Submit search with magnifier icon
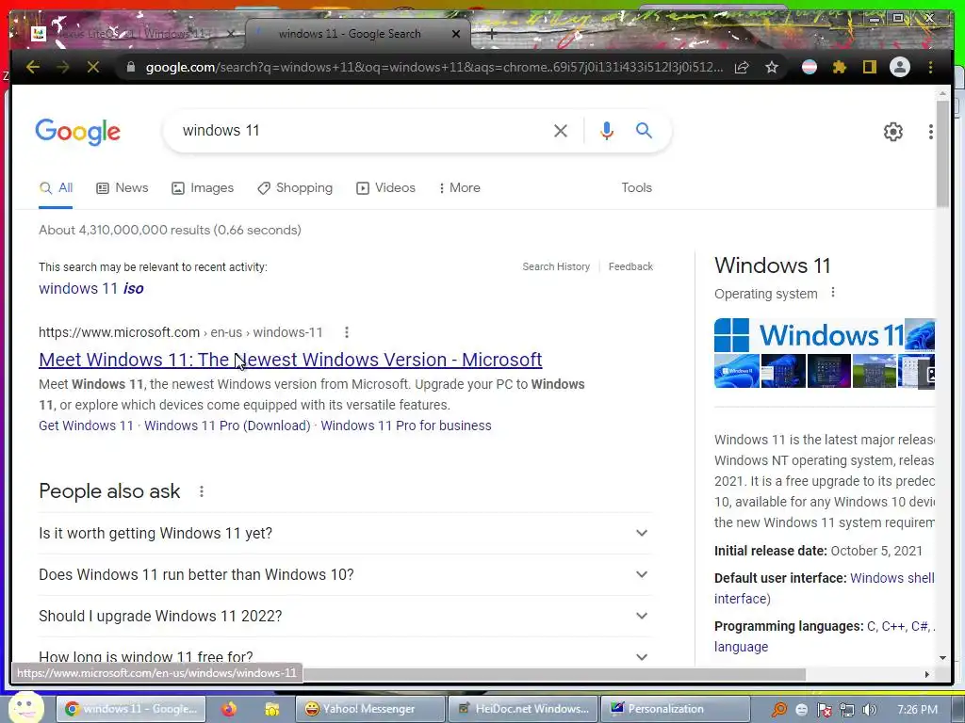 coord(644,130)
